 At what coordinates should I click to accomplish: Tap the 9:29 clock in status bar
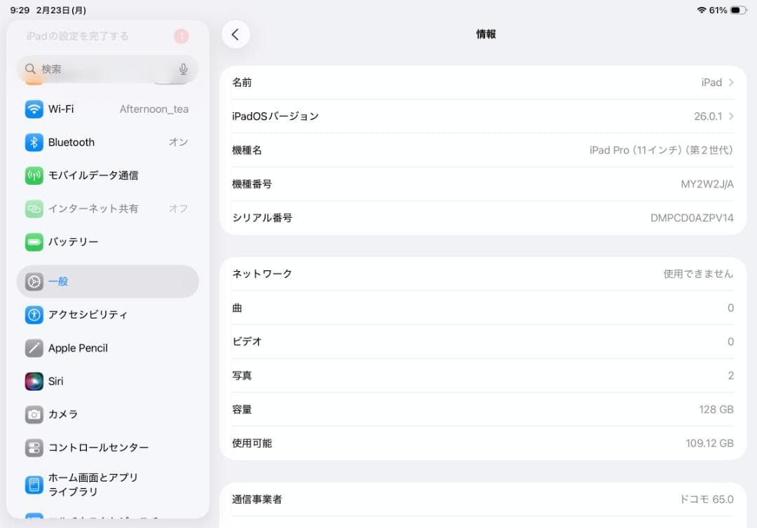(x=20, y=10)
